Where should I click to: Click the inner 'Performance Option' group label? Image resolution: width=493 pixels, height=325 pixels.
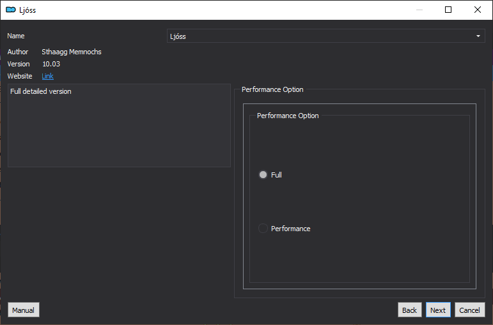288,116
